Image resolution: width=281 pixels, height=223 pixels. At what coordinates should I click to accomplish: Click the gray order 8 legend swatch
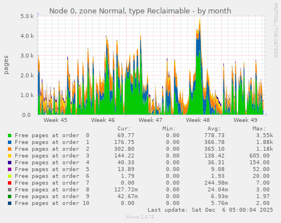tap(10, 190)
